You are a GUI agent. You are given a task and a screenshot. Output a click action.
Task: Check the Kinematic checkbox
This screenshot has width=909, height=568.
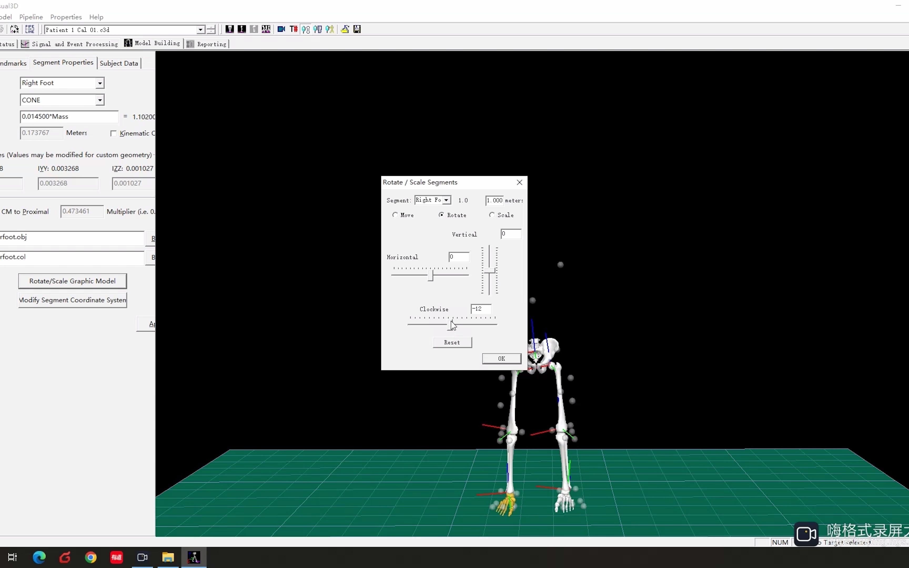click(x=114, y=133)
